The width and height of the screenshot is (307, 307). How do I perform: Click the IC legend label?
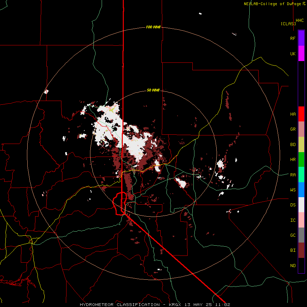(x=293, y=220)
